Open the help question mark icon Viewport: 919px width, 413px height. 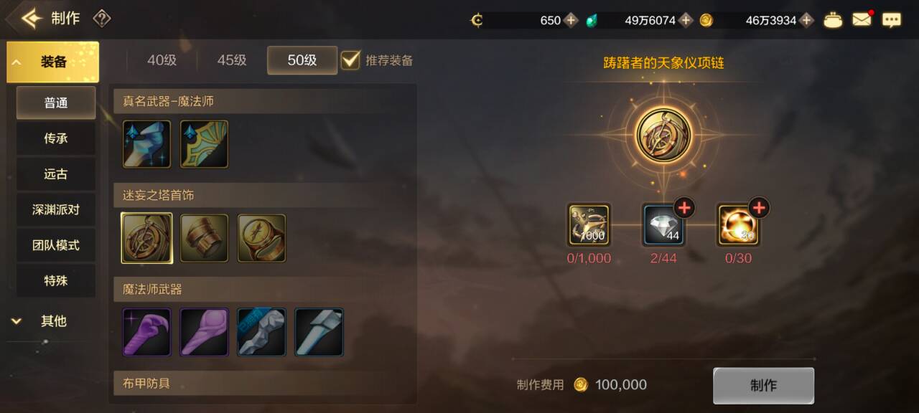point(102,19)
